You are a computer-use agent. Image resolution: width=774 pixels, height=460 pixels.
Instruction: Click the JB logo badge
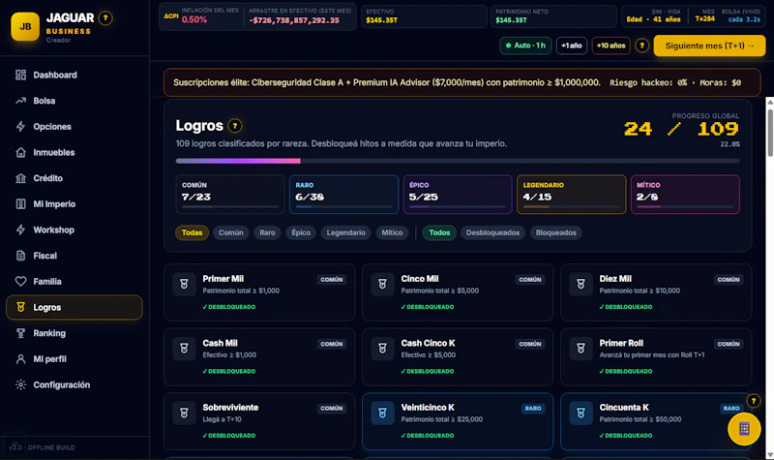tap(25, 27)
